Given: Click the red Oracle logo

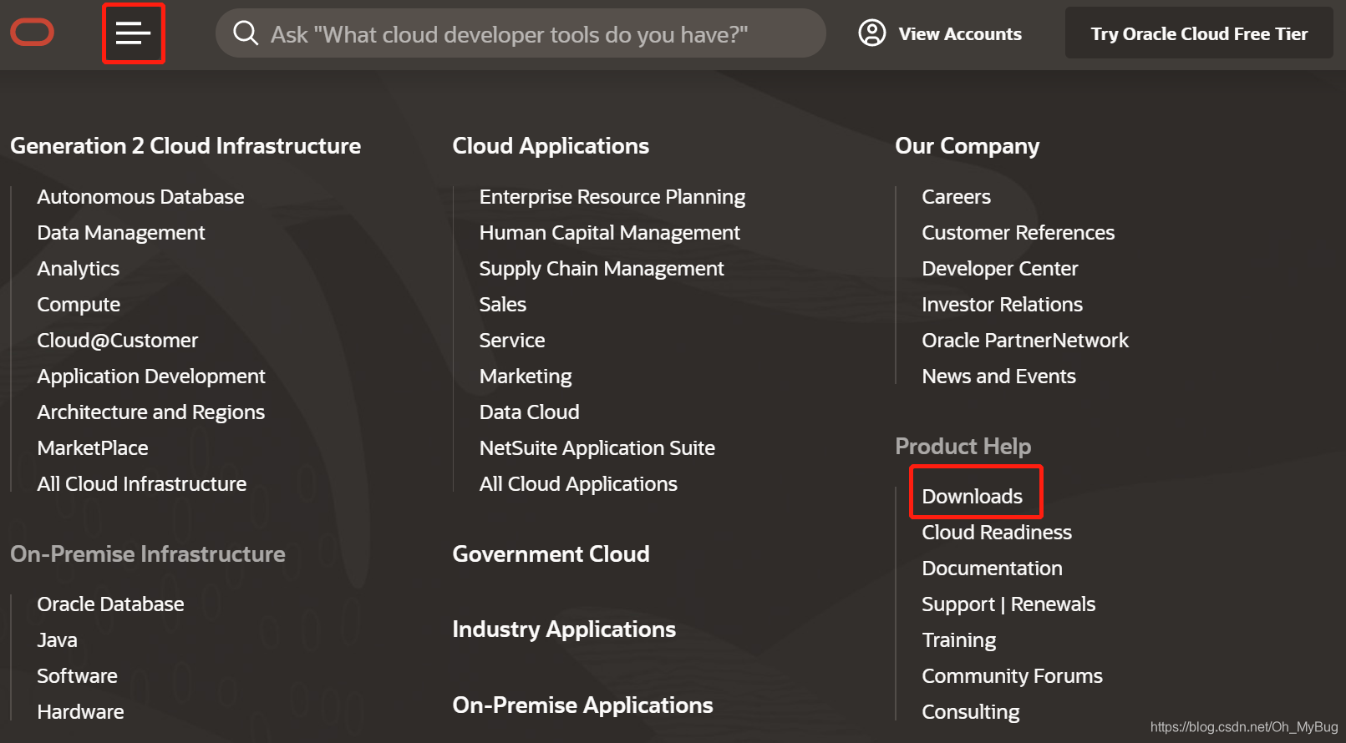Looking at the screenshot, I should (32, 33).
